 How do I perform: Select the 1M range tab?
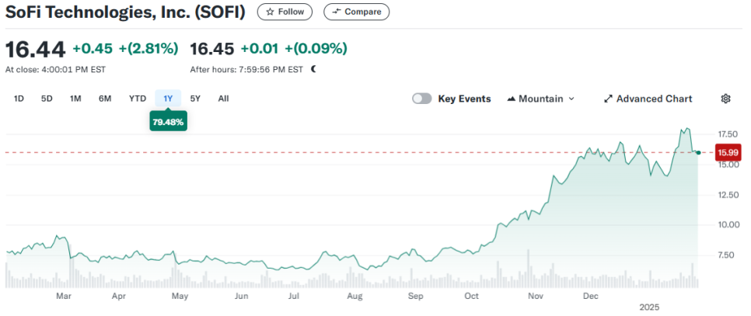click(75, 99)
